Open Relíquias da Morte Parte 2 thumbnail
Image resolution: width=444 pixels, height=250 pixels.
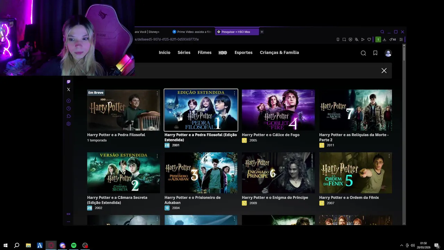point(356,110)
